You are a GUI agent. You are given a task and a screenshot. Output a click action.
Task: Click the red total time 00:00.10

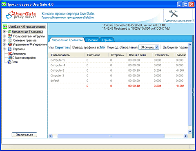coord(134,86)
